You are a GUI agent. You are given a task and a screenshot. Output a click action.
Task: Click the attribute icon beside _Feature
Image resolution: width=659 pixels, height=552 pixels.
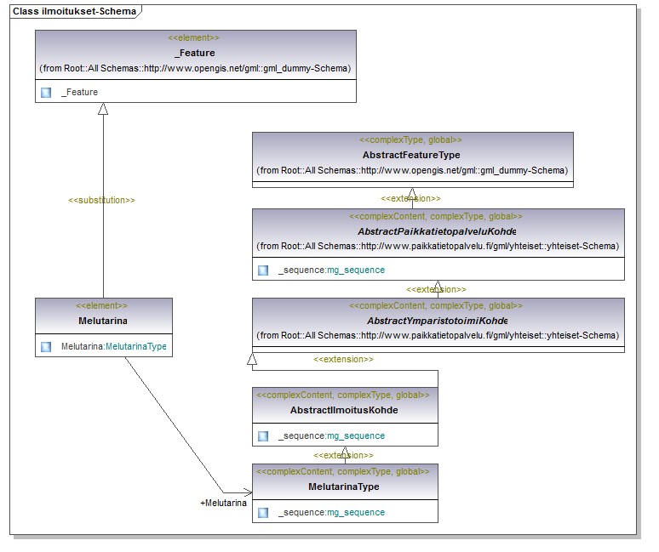tap(46, 93)
